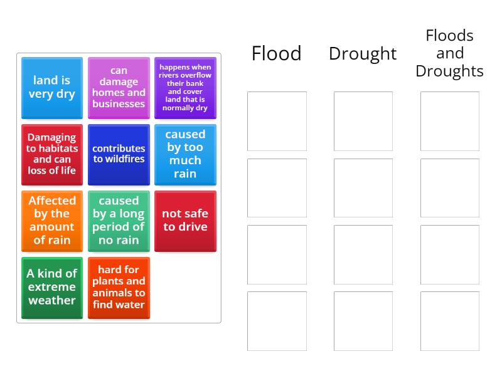
Task: Select the 'A kind of extreme weather' card
Action: (x=52, y=287)
